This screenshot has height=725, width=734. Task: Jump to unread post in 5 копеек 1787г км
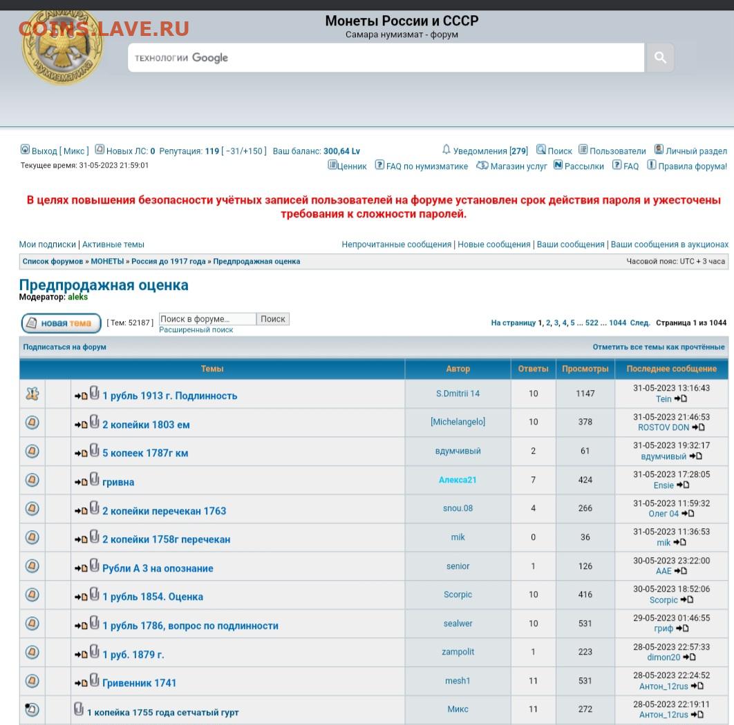click(81, 453)
